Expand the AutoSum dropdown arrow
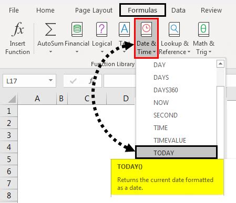This screenshot has height=203, width=236. coord(50,52)
